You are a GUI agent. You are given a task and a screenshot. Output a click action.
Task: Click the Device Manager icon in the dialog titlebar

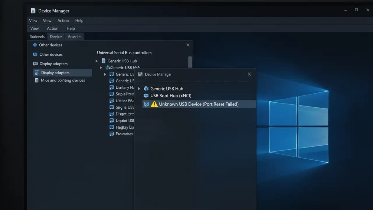tap(140, 74)
